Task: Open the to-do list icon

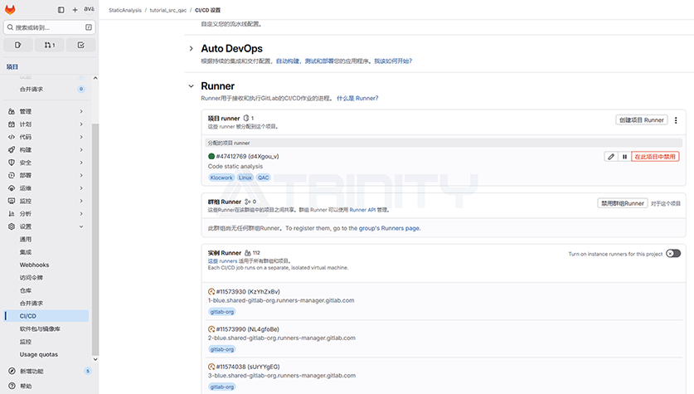Action: tap(80, 45)
